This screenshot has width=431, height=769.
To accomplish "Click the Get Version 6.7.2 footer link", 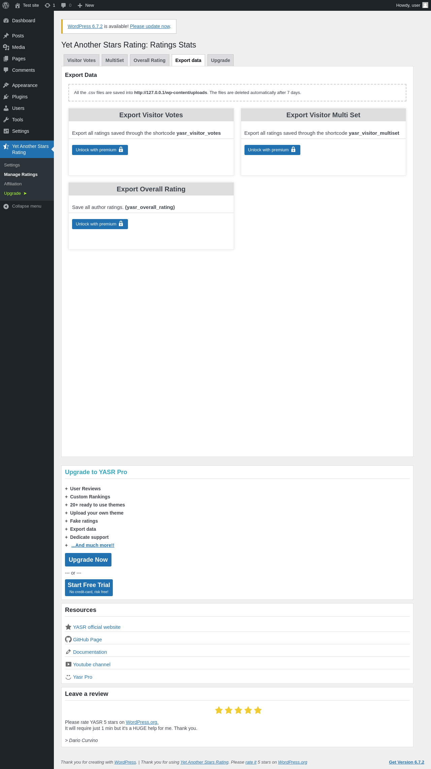I will pyautogui.click(x=406, y=762).
